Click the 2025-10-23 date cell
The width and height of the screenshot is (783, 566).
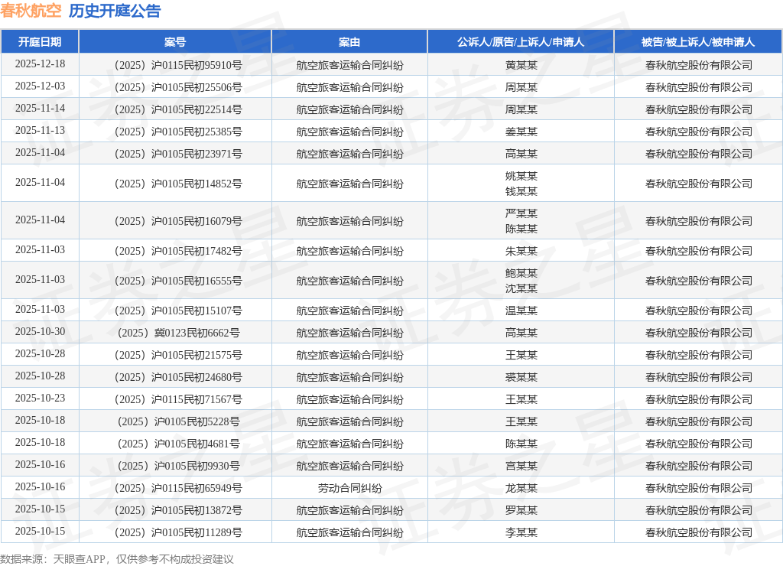coord(40,398)
